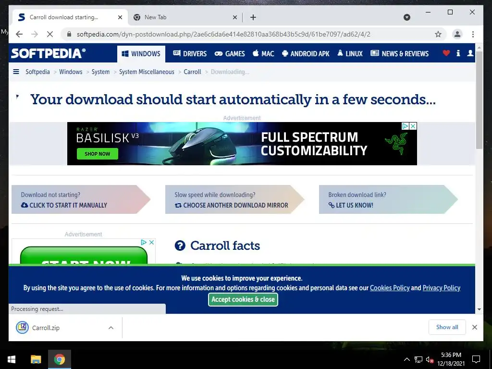Open the Windows Start menu

(x=12, y=359)
